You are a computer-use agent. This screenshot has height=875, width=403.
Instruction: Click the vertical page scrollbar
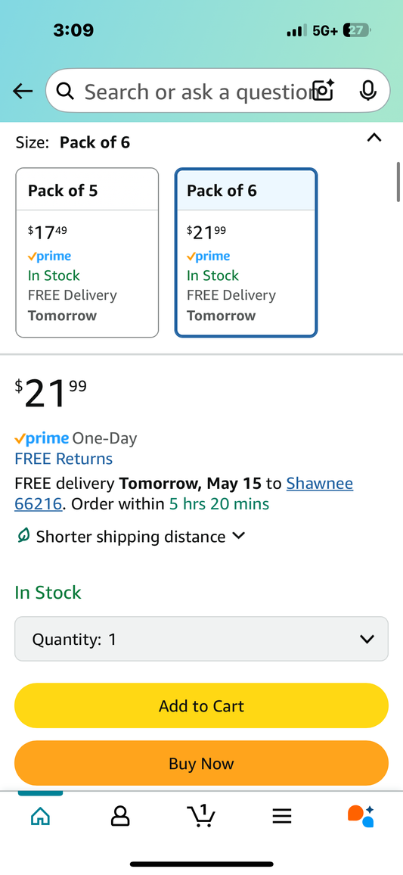398,182
